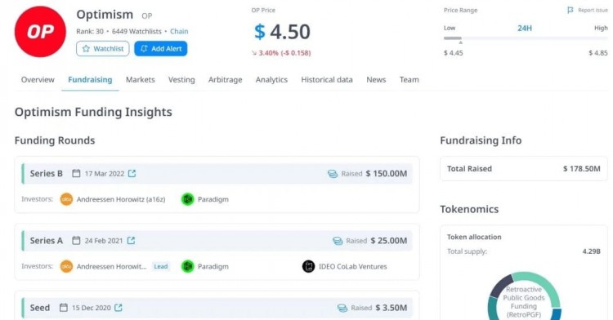The width and height of the screenshot is (613, 320).
Task: Click the 24H price range slider bar
Action: pos(526,38)
